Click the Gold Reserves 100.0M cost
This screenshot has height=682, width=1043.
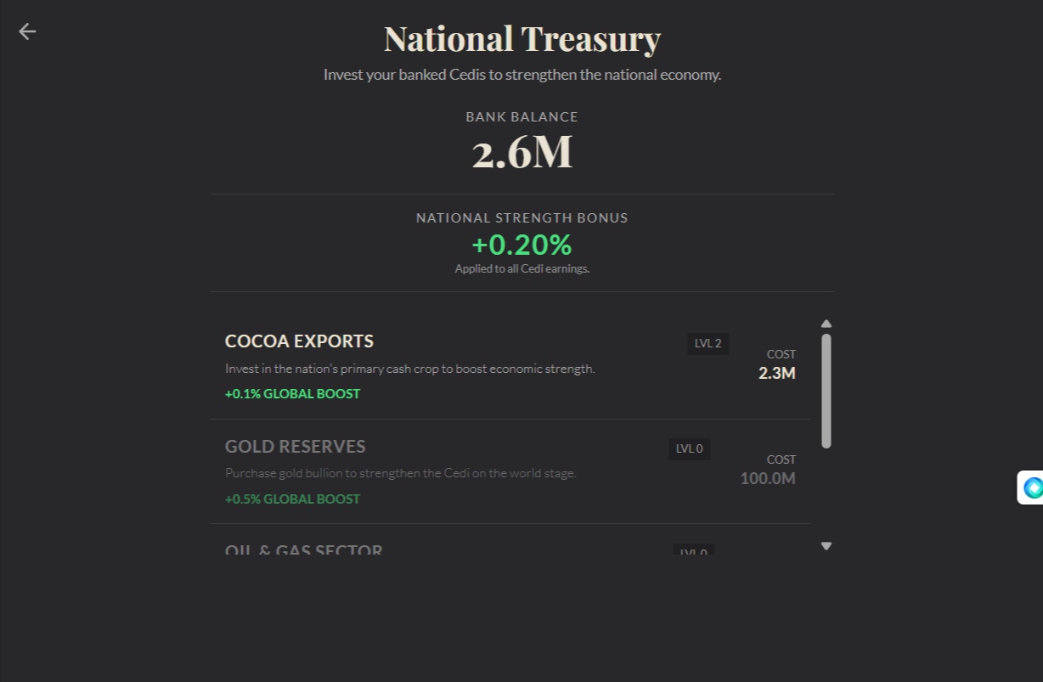pos(768,478)
